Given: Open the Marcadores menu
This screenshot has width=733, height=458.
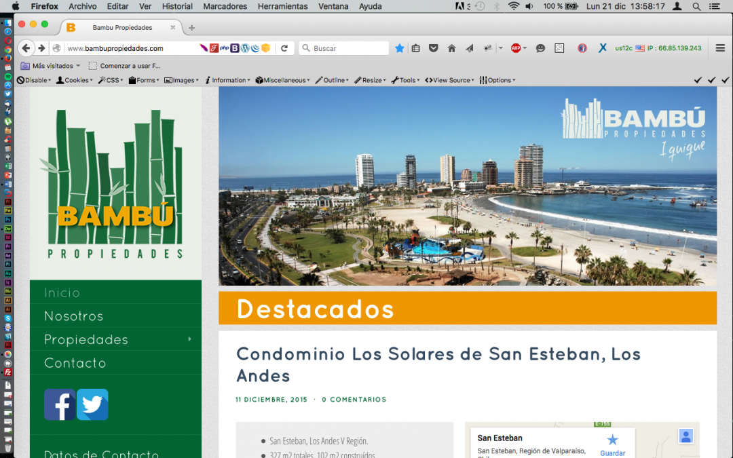Looking at the screenshot, I should click(225, 7).
